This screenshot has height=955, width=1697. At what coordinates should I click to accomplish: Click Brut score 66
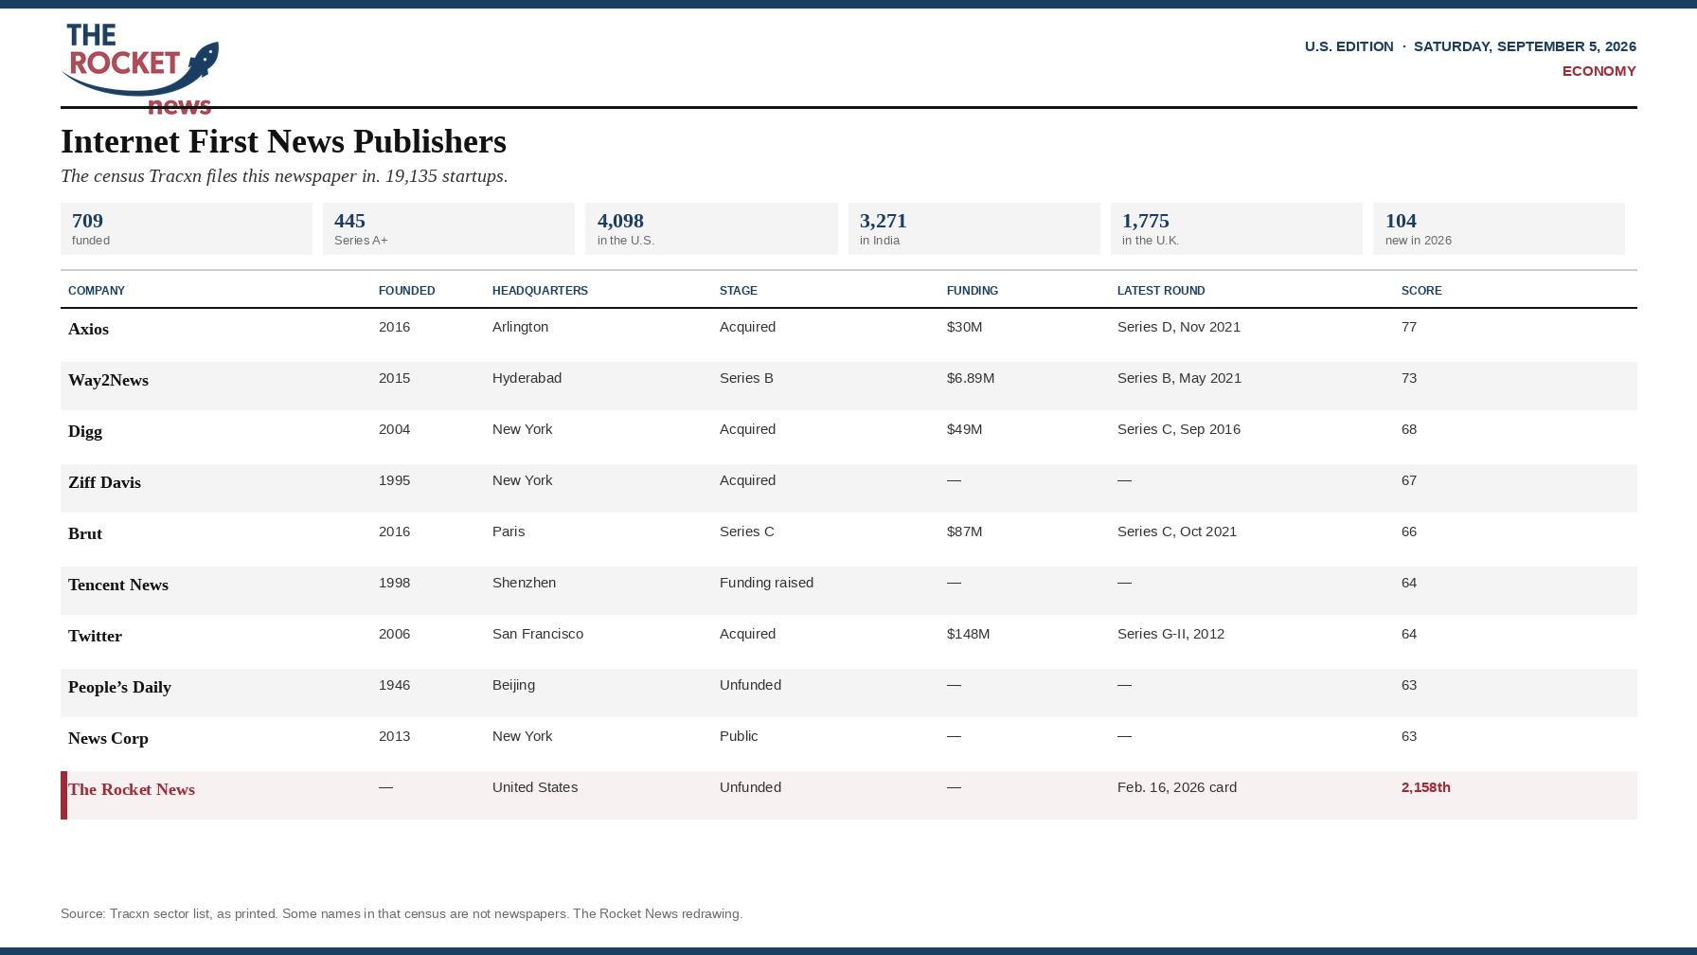(1409, 532)
